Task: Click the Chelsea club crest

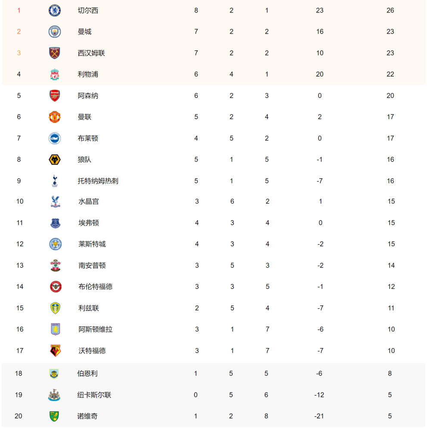Action: pos(55,10)
